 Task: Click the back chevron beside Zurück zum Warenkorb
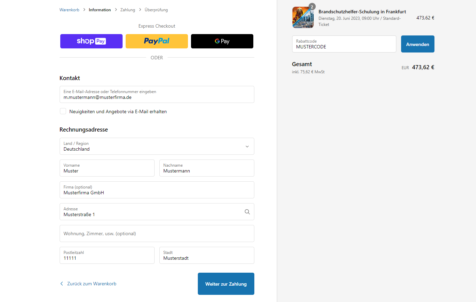pyautogui.click(x=62, y=284)
